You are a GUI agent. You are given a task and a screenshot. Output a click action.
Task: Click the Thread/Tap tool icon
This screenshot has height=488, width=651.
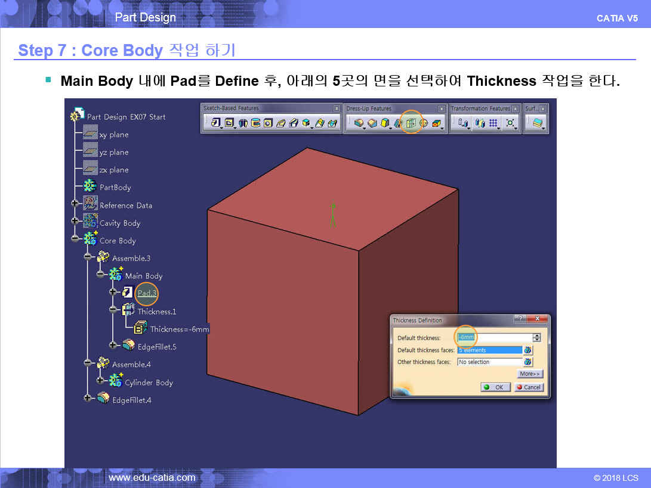coord(424,123)
